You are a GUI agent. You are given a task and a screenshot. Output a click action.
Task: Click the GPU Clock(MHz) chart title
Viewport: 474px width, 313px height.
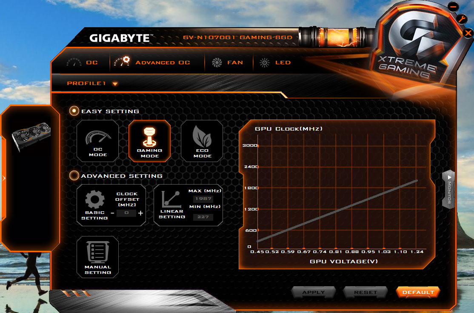click(288, 129)
